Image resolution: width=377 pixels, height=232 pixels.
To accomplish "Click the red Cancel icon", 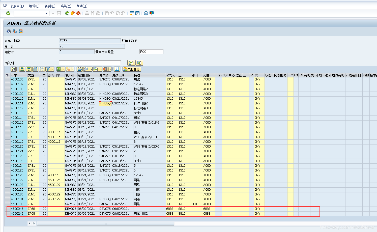I will 78,13.
